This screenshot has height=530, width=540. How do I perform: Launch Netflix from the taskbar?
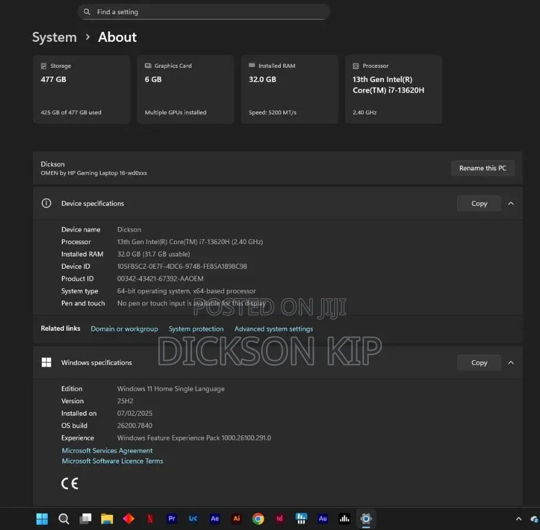click(150, 519)
